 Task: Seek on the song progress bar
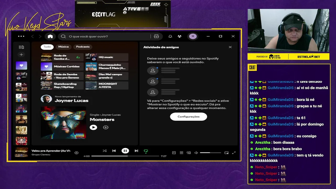pos(125,156)
